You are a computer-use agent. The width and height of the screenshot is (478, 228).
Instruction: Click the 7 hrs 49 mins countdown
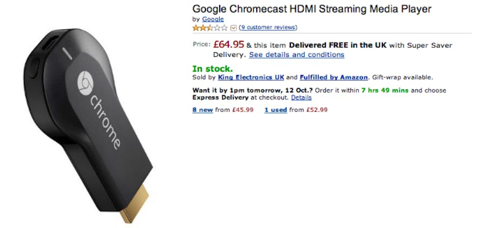pos(385,90)
